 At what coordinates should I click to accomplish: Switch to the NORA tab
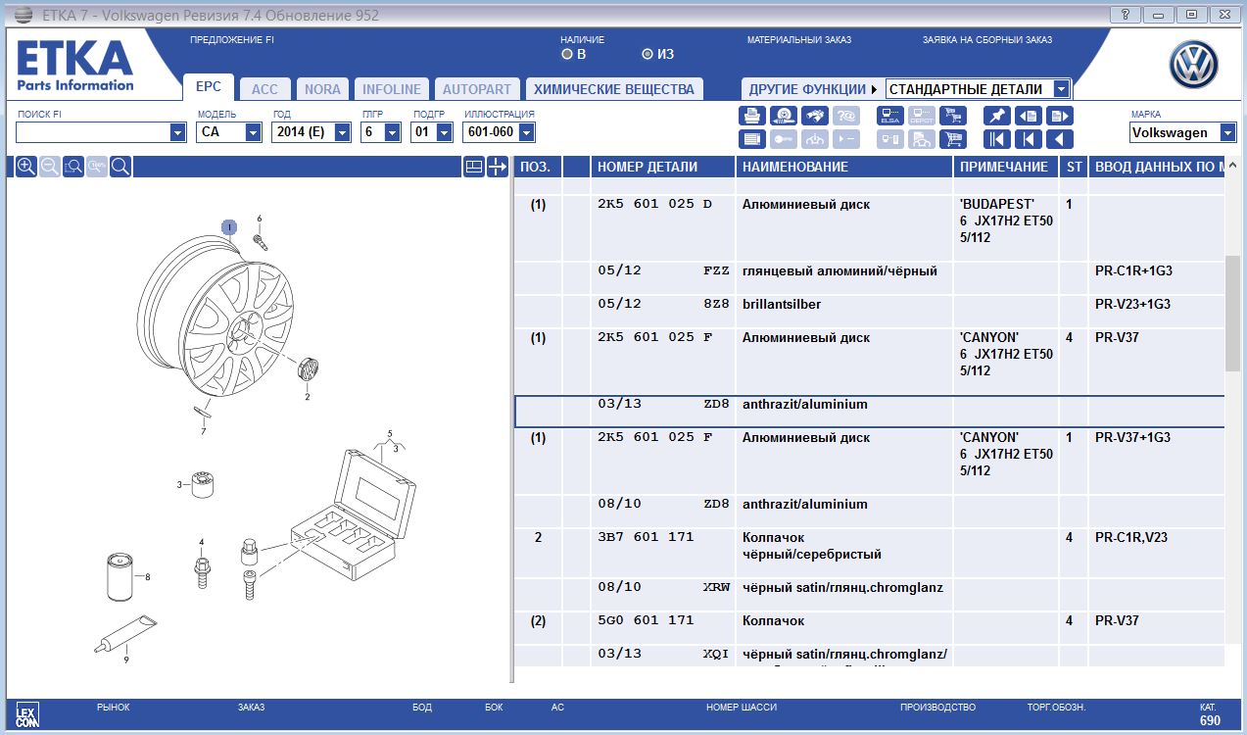pos(322,89)
